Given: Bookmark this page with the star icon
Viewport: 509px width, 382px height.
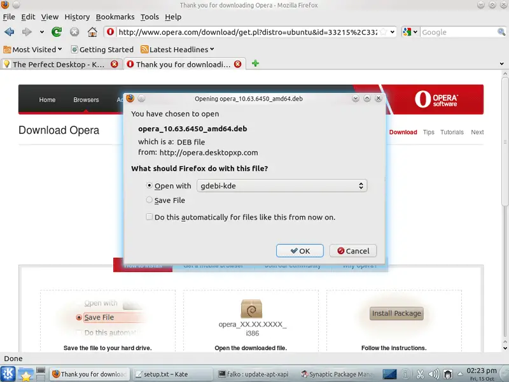Looking at the screenshot, I should coord(384,32).
